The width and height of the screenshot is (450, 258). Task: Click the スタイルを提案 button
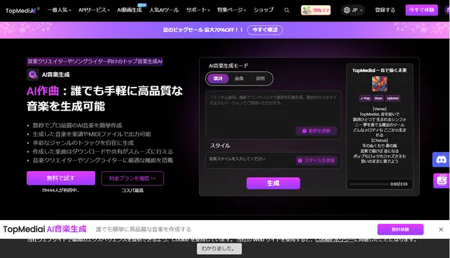click(x=316, y=161)
